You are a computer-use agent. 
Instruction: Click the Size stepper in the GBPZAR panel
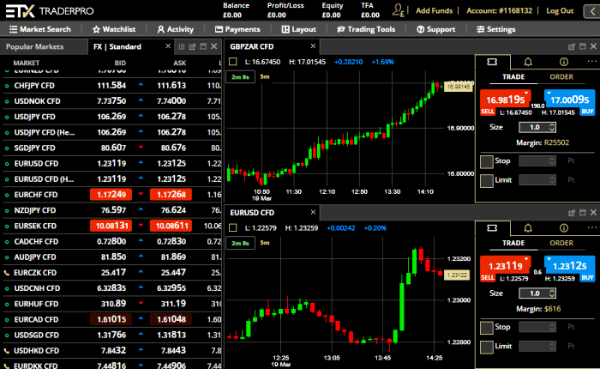(552, 127)
